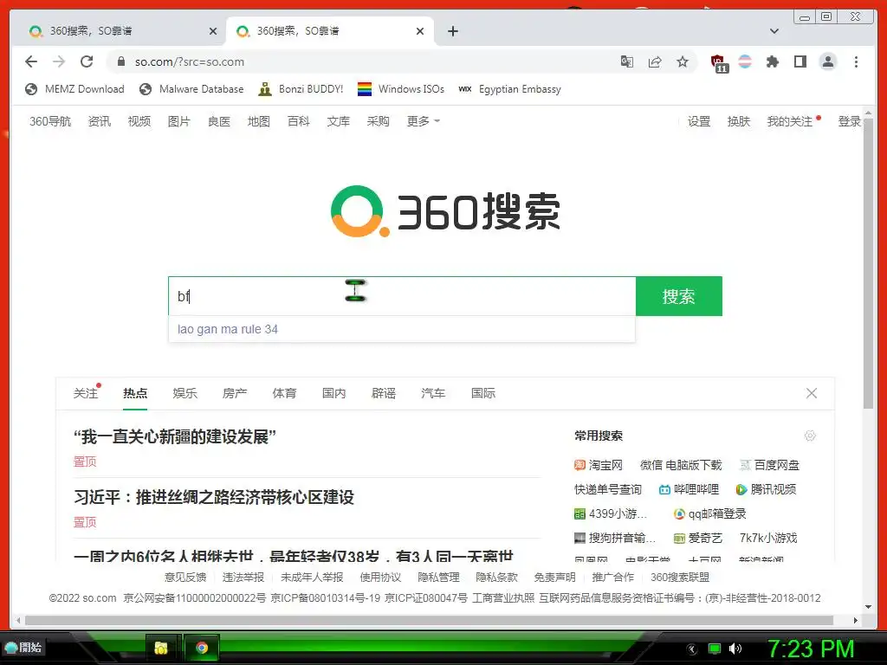Click the browser forward arrow
Image resolution: width=887 pixels, height=665 pixels.
(59, 61)
